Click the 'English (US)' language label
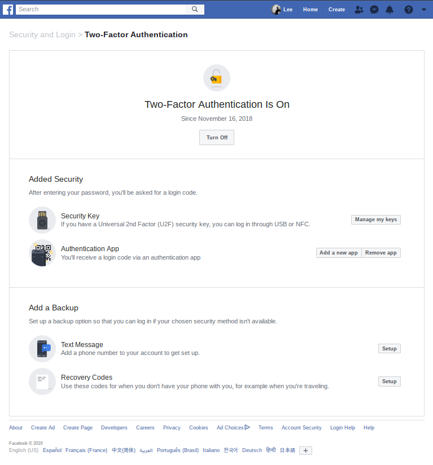This screenshot has width=433, height=465. coord(24,450)
